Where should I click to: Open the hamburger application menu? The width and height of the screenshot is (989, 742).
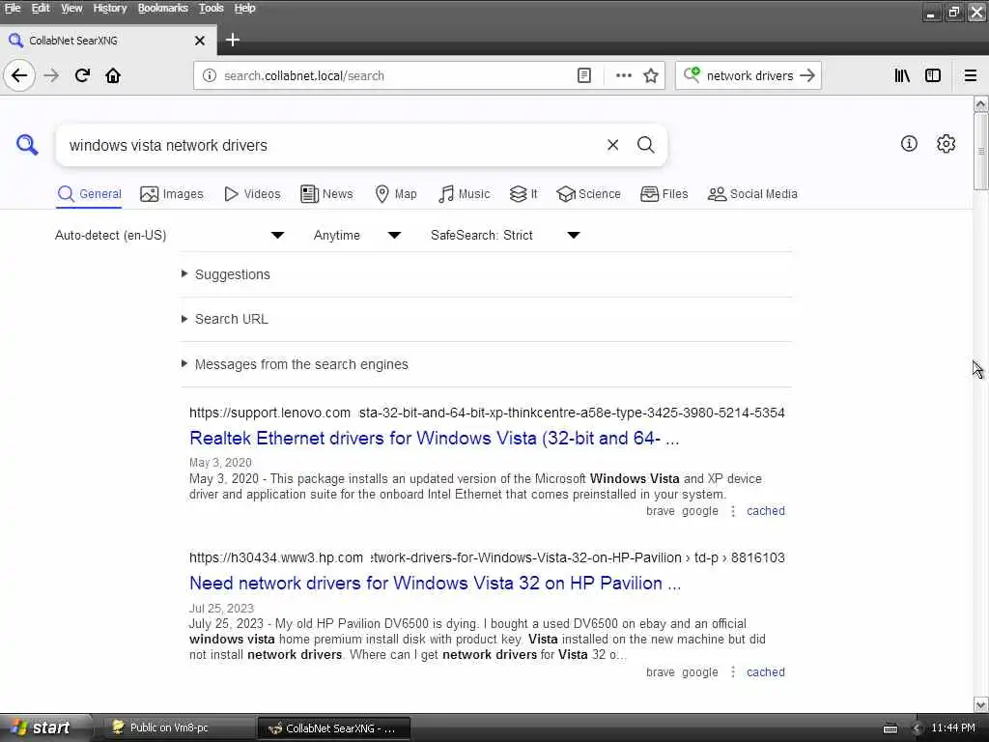click(x=971, y=75)
